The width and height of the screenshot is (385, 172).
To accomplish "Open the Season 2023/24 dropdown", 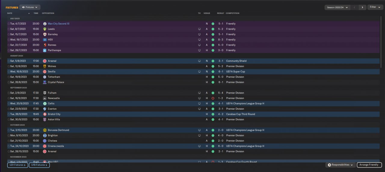I will (337, 7).
